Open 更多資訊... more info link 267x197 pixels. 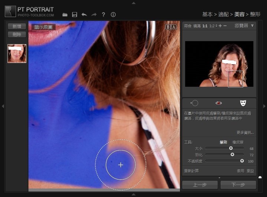(x=245, y=132)
